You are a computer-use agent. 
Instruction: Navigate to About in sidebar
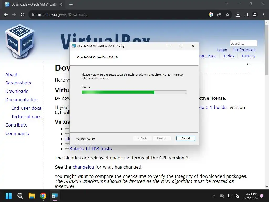click(x=12, y=74)
